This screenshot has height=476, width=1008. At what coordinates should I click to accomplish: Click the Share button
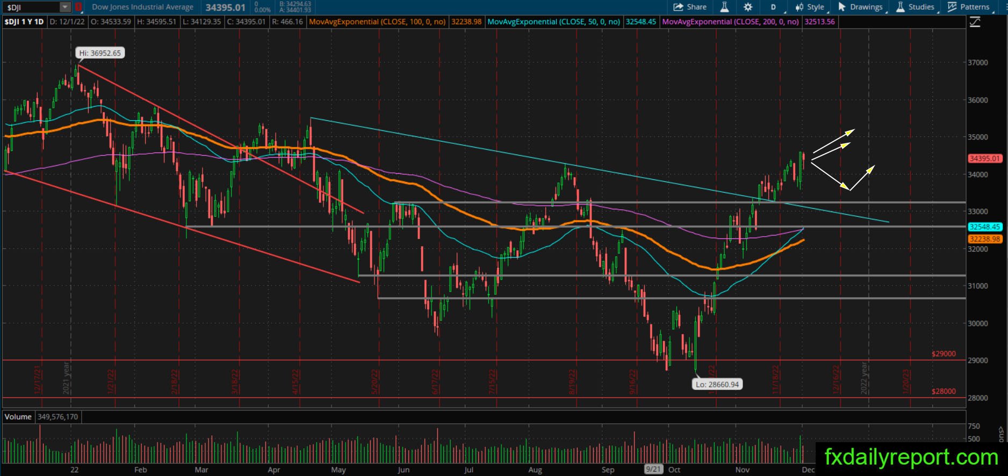click(690, 7)
